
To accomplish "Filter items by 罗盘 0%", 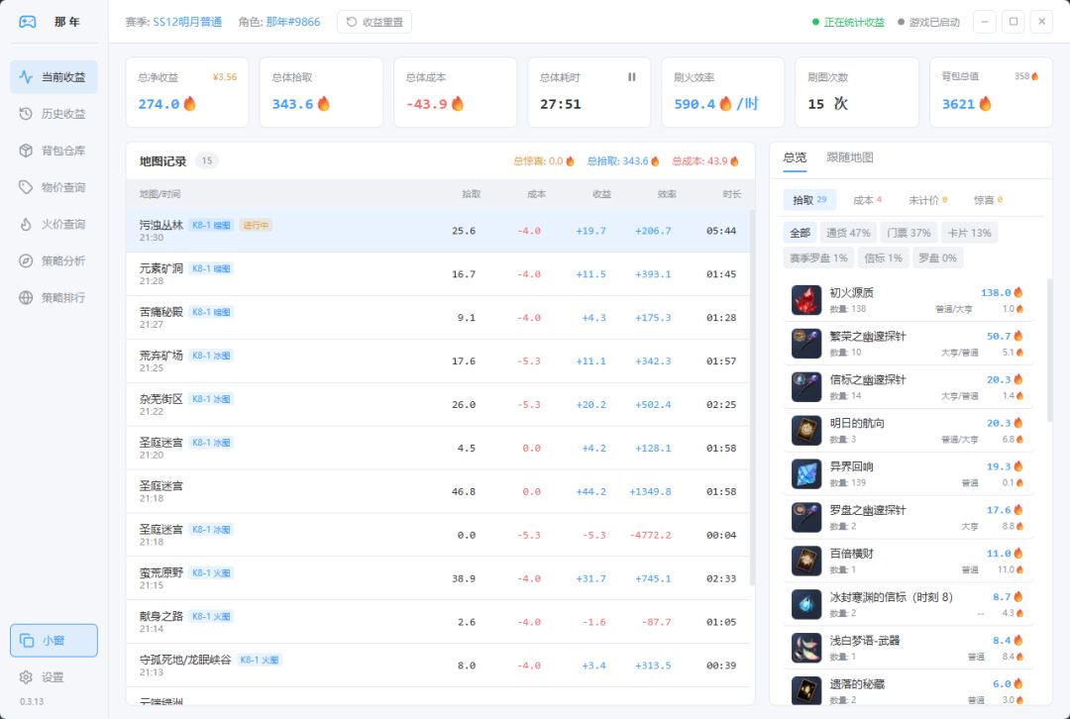I will [937, 257].
